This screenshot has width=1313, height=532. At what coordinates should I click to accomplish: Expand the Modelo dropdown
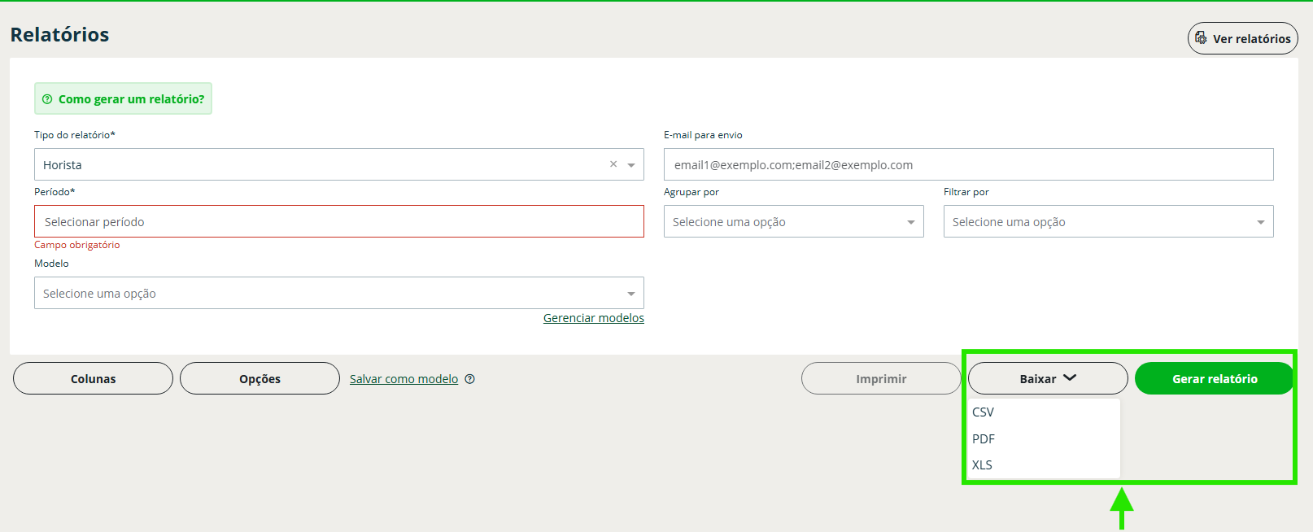(x=338, y=294)
